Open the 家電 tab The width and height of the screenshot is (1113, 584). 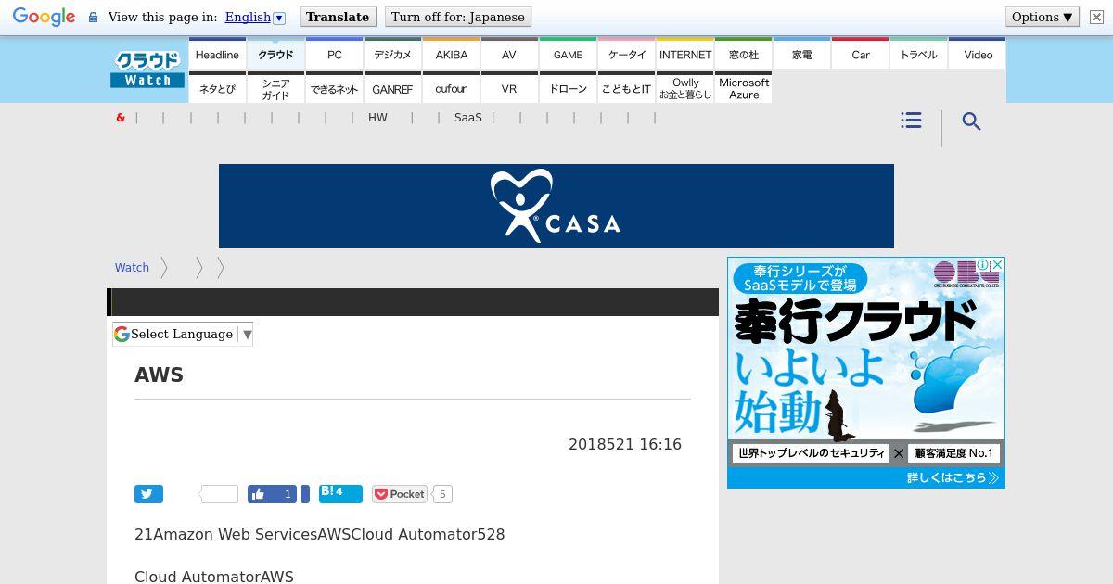(802, 55)
